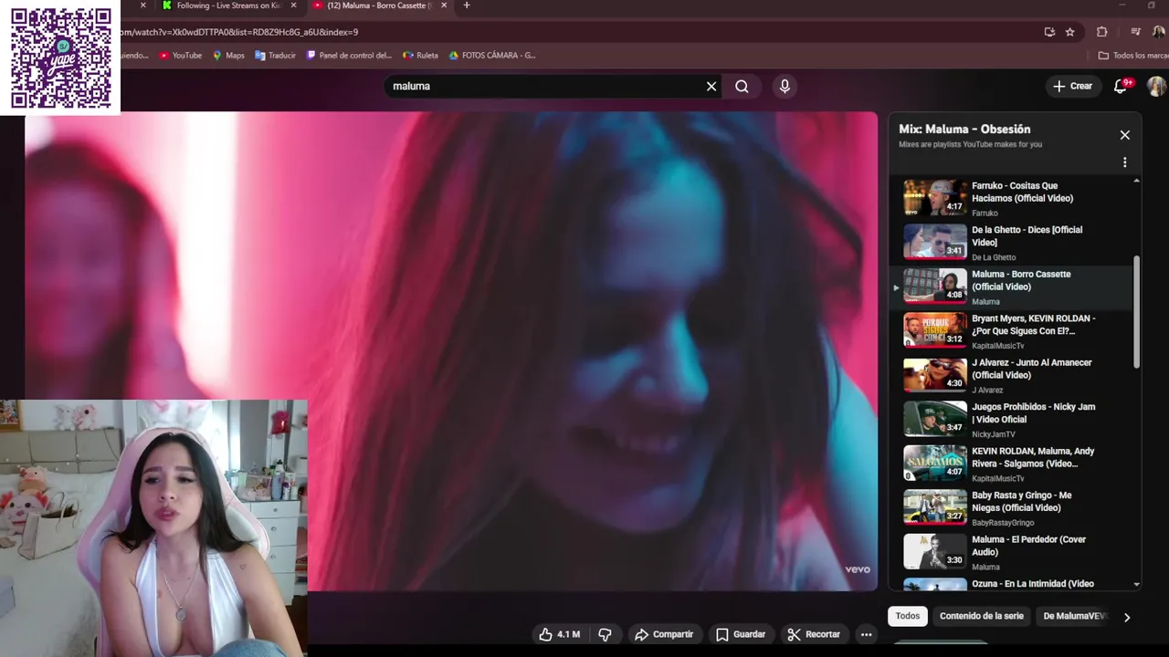Select the De MalumaVEVO chip
Viewport: 1169px width, 657px height.
coord(1075,616)
